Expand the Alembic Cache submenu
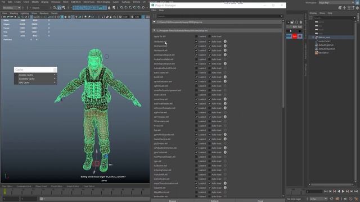This screenshot has height=202, width=360. pyautogui.click(x=35, y=75)
